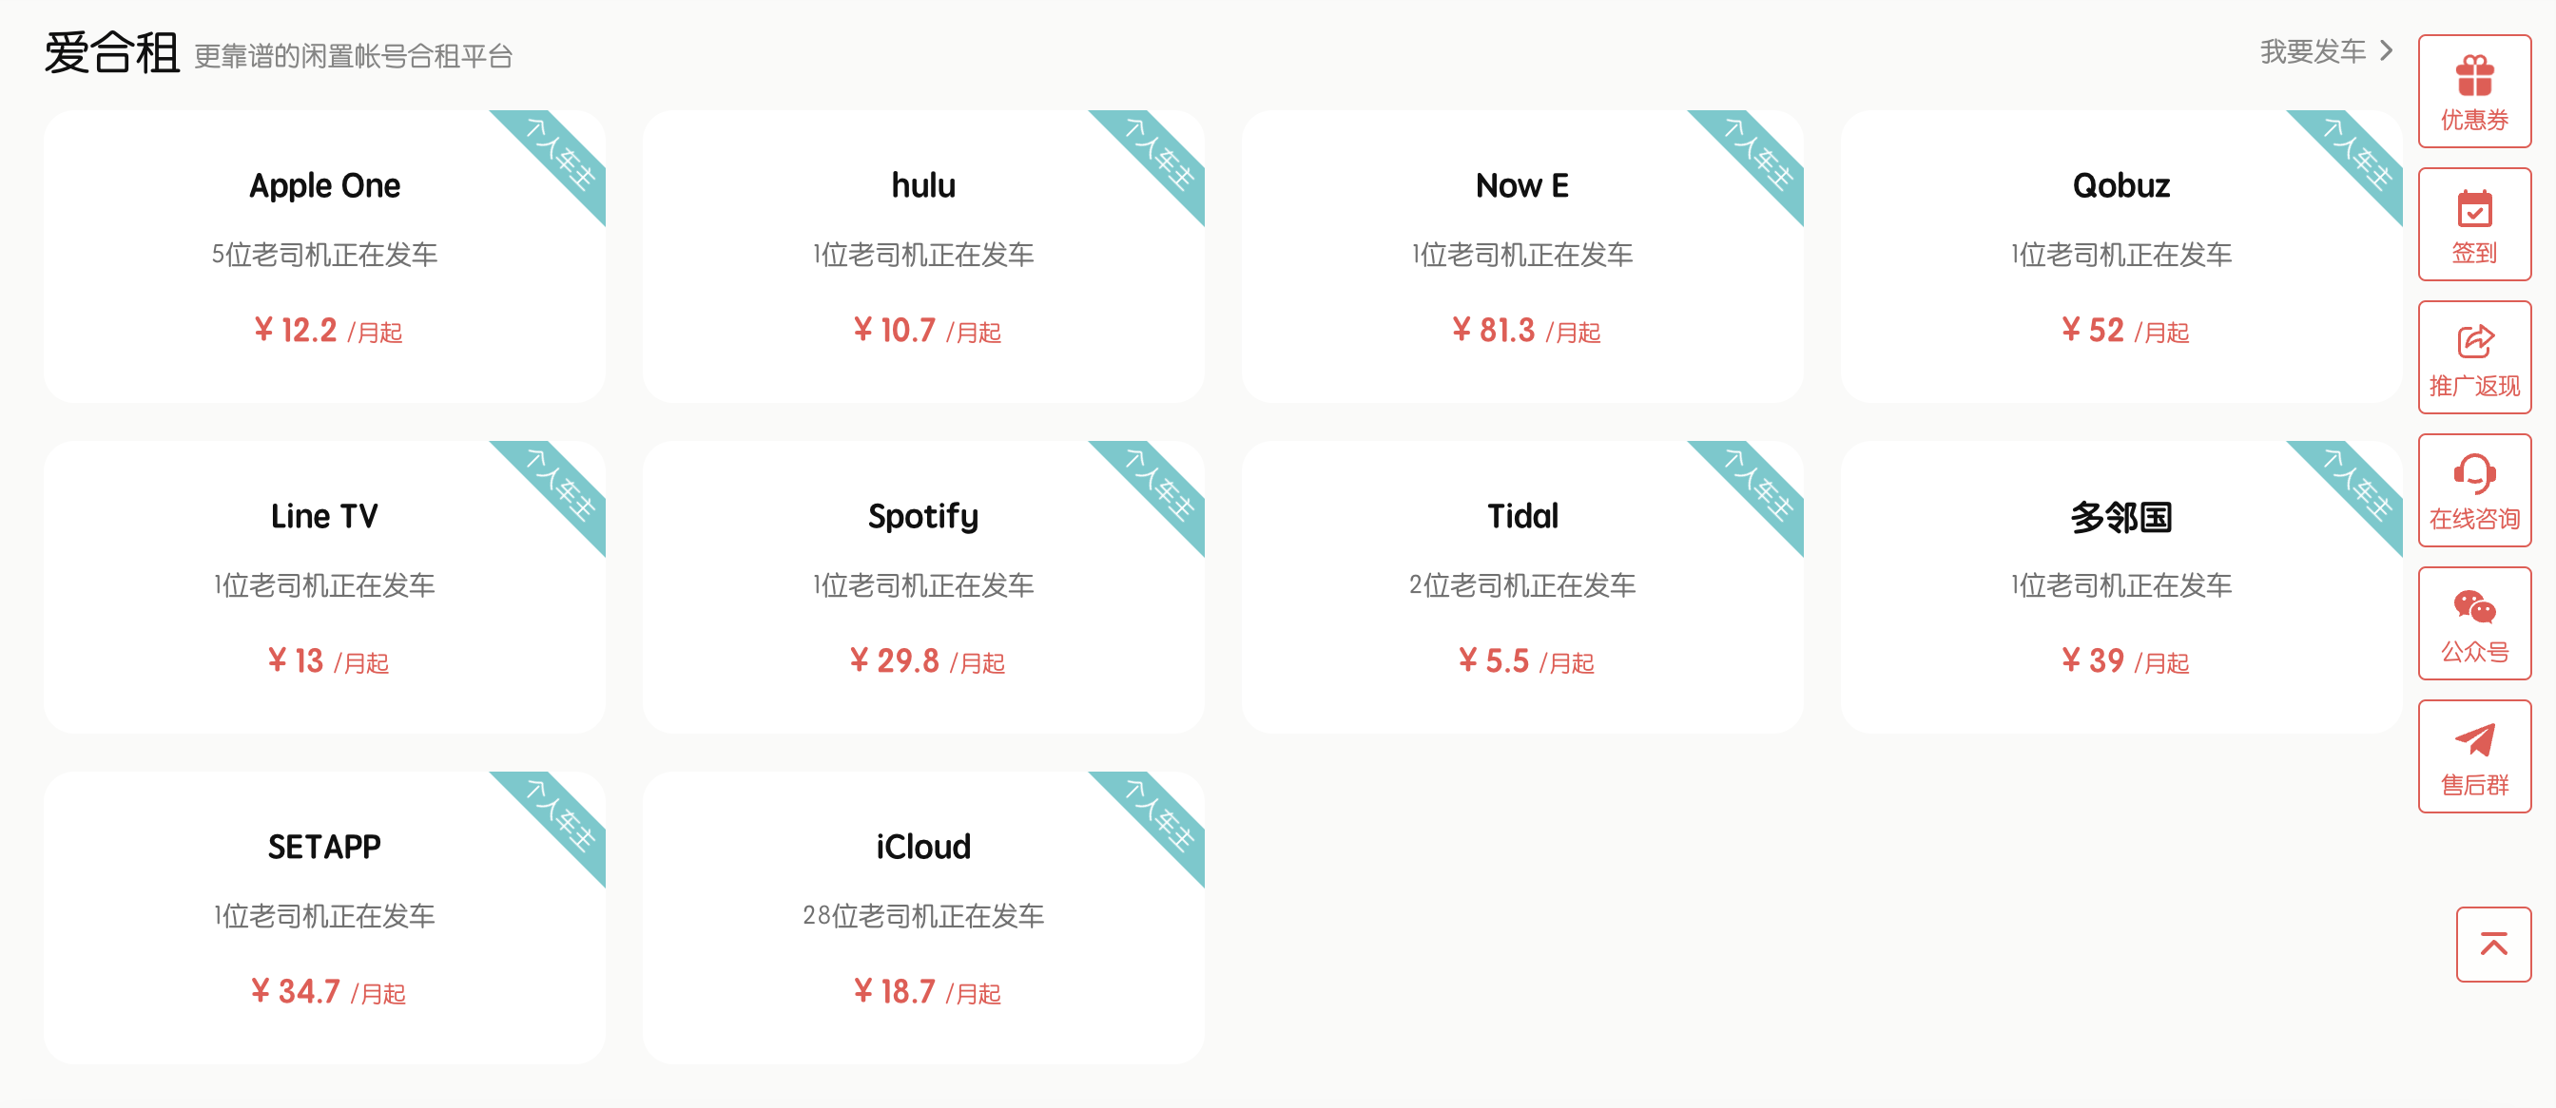Open the calendar check-in (签到) icon
This screenshot has height=1108, width=2556.
2473,209
